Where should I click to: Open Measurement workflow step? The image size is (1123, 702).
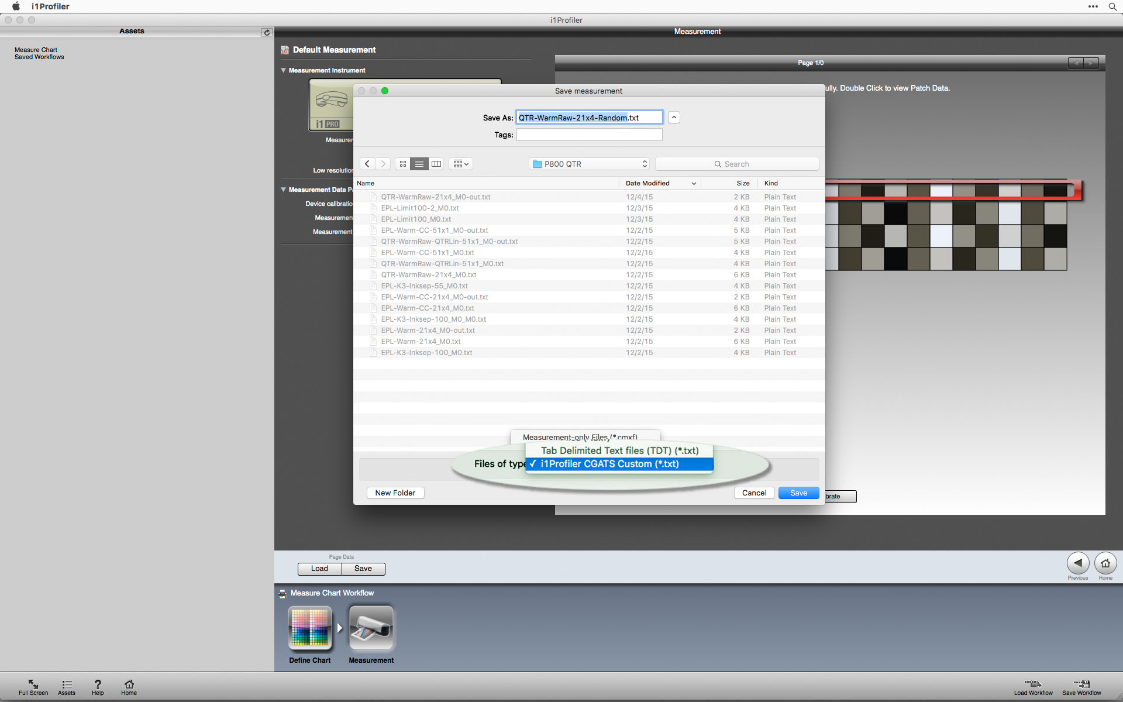(x=371, y=628)
